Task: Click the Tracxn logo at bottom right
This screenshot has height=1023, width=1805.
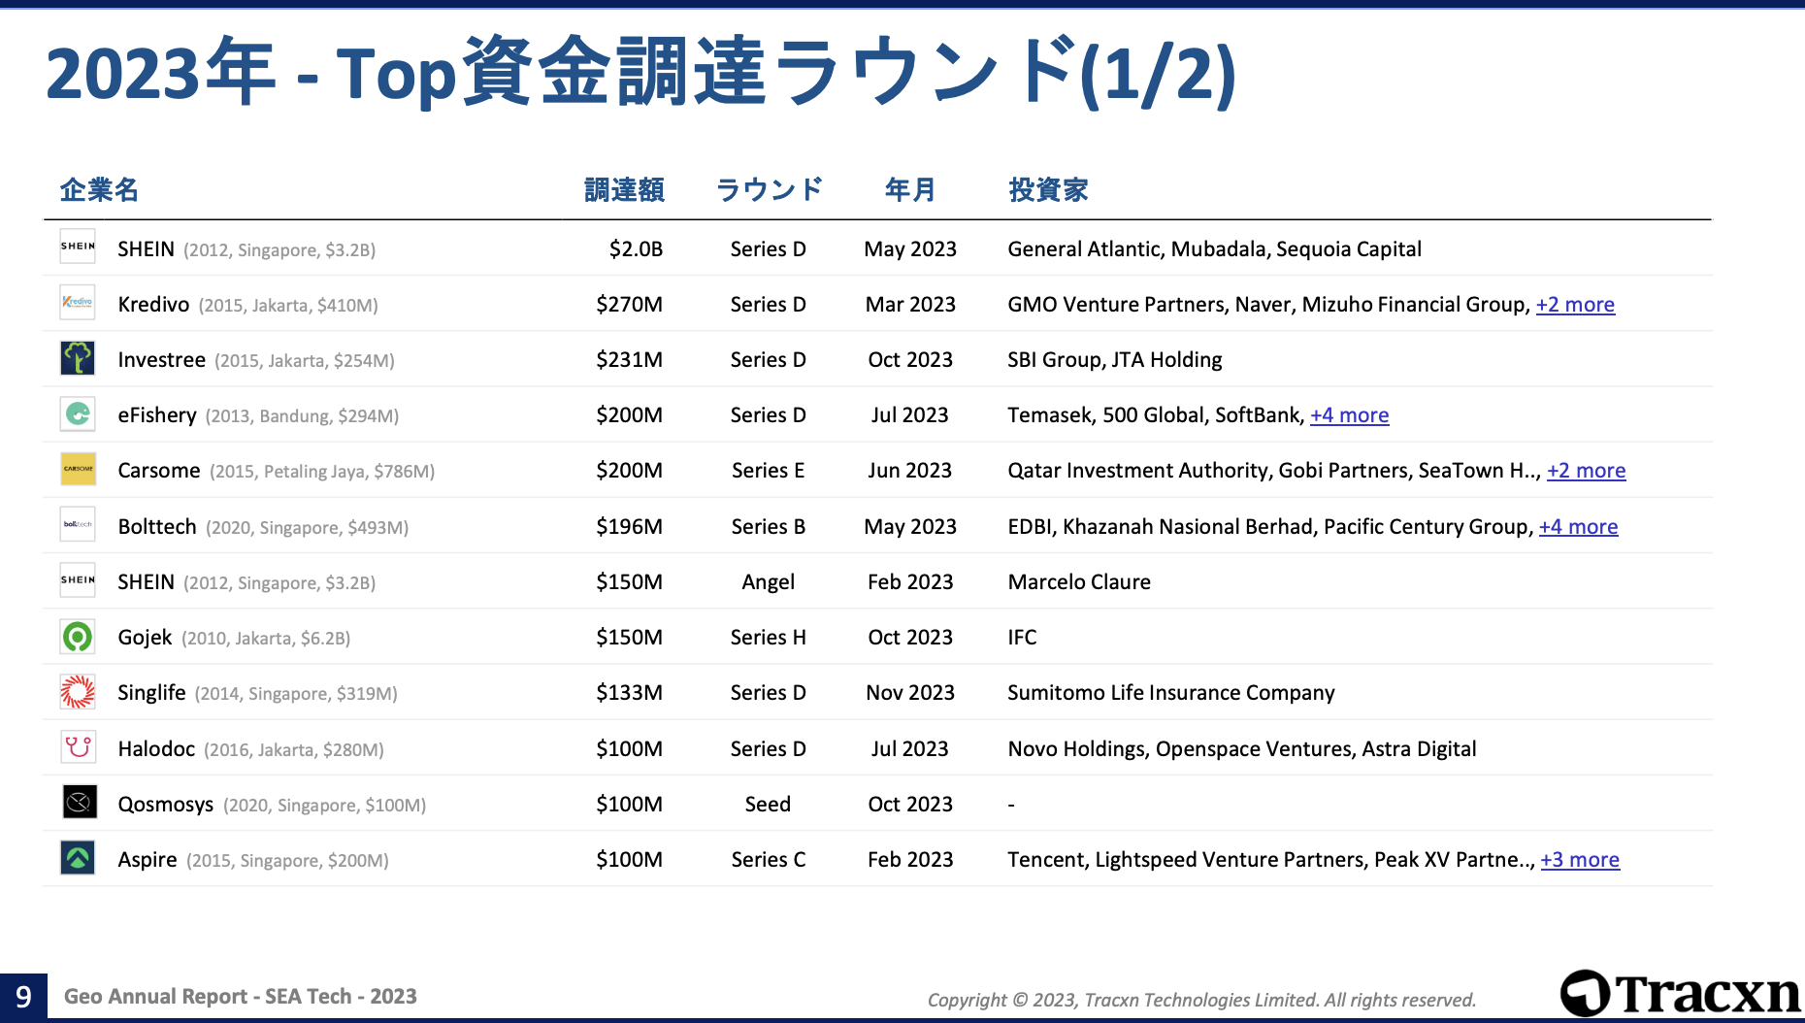Action: click(1680, 994)
